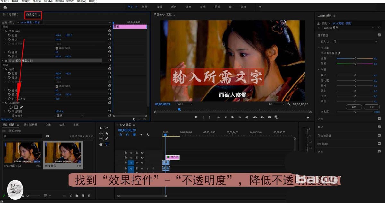Expand 文本(输入所需文字) layer properties
Viewport: 385px width, 203px height.
3,61
